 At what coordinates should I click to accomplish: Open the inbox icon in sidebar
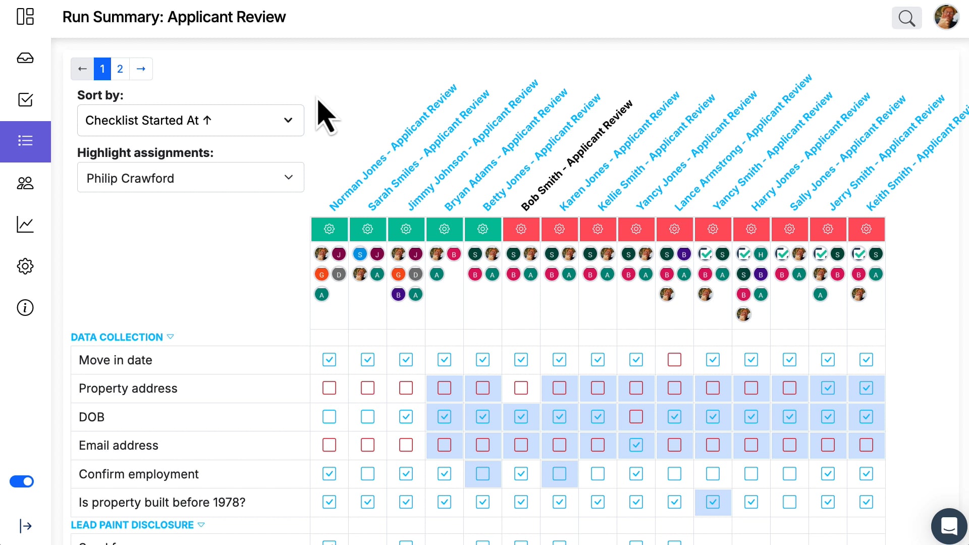25,58
